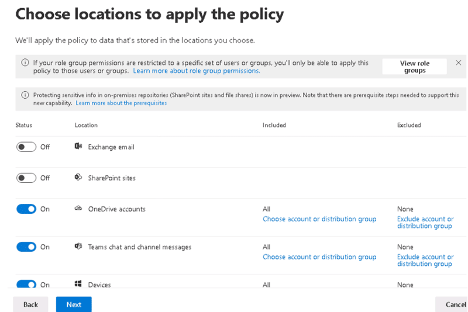
Task: Turn off Devices location toggle
Action: tap(26, 284)
